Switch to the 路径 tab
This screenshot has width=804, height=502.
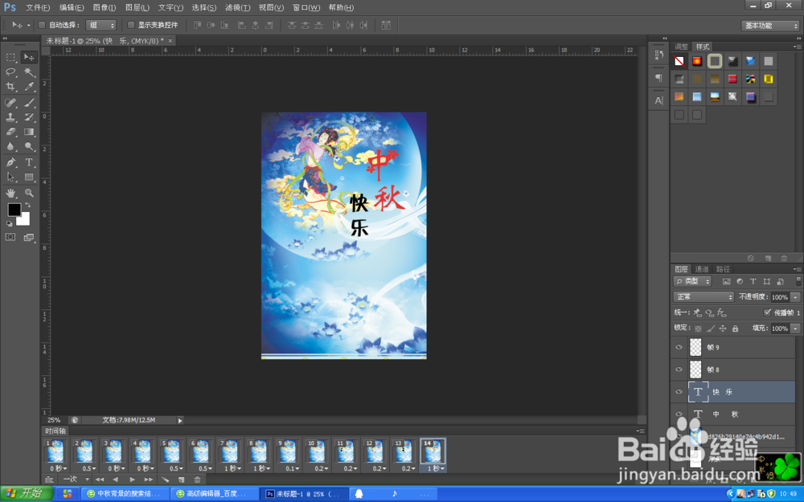pyautogui.click(x=723, y=269)
